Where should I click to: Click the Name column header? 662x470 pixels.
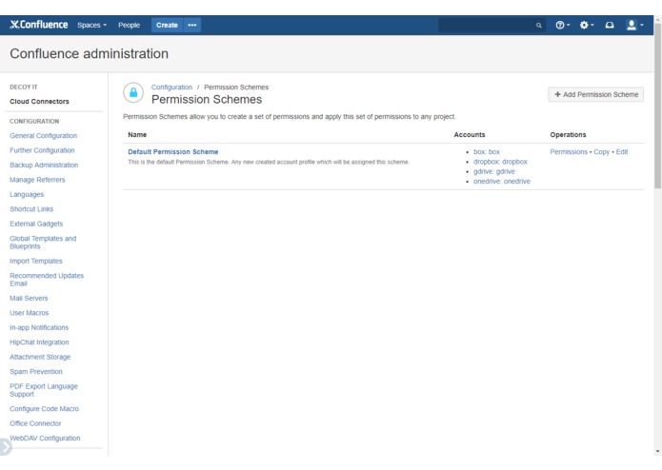point(137,134)
